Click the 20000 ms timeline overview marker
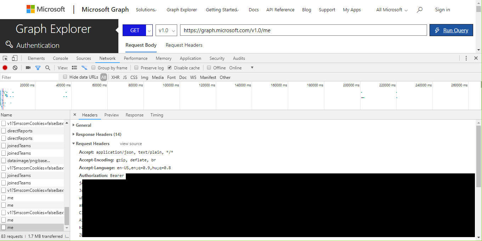The height and width of the screenshot is (241, 482). tap(27, 85)
